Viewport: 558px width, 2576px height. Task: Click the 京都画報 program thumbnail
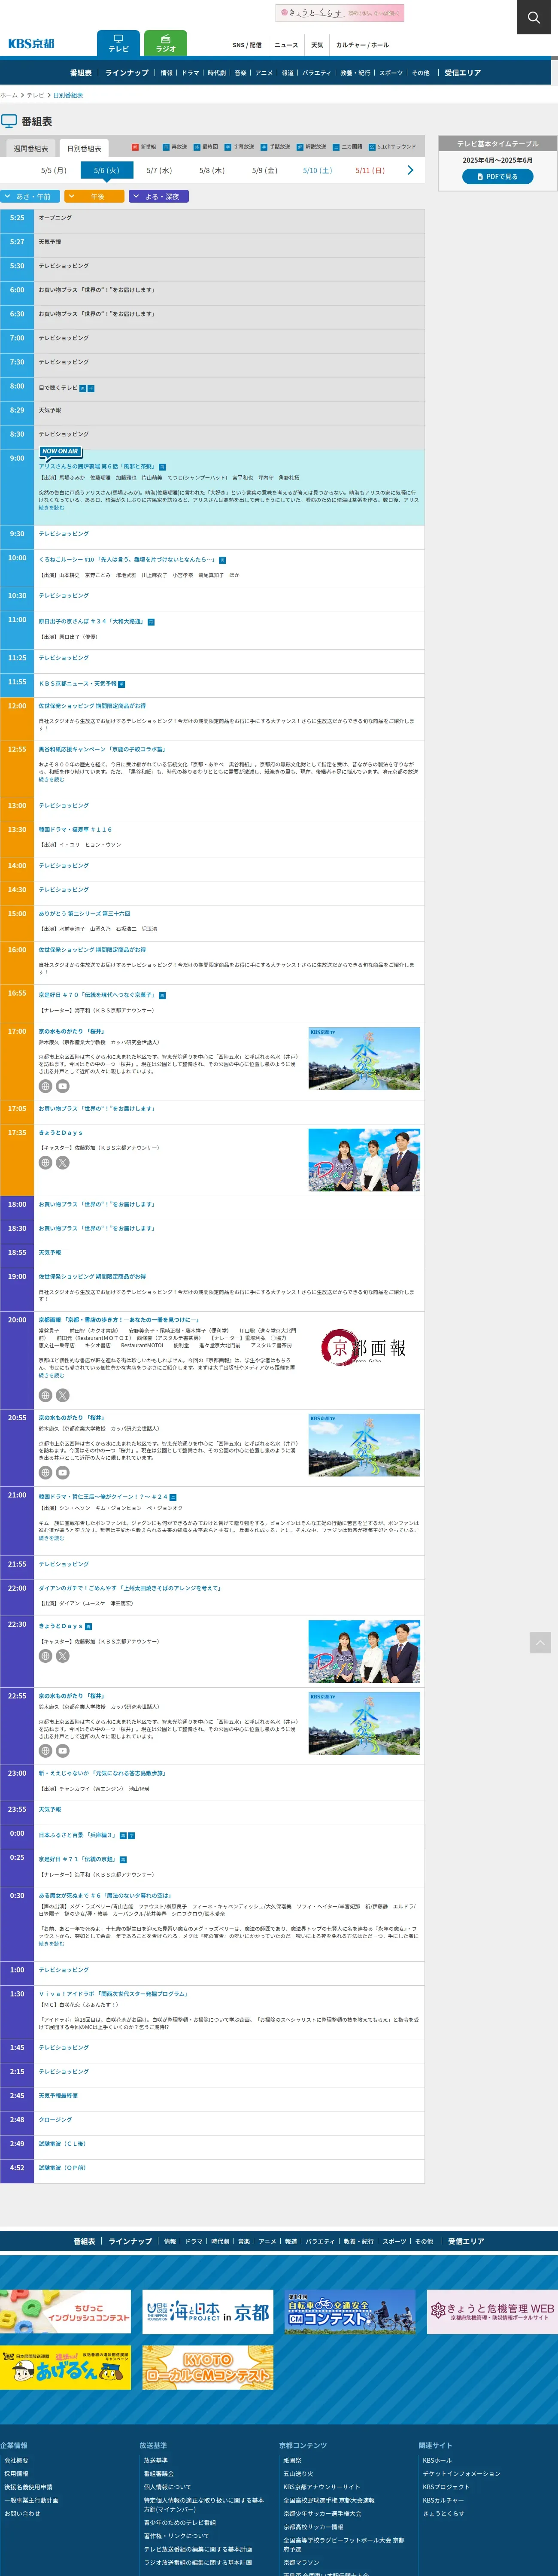(364, 1349)
